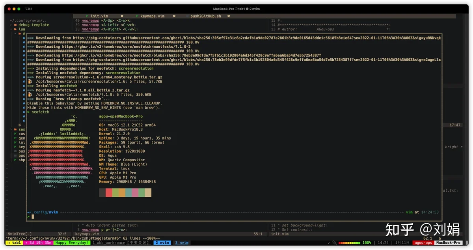Image resolution: width=473 pixels, height=250 pixels.
Task: Click the MacBook-Pro host segment
Action: (449, 243)
